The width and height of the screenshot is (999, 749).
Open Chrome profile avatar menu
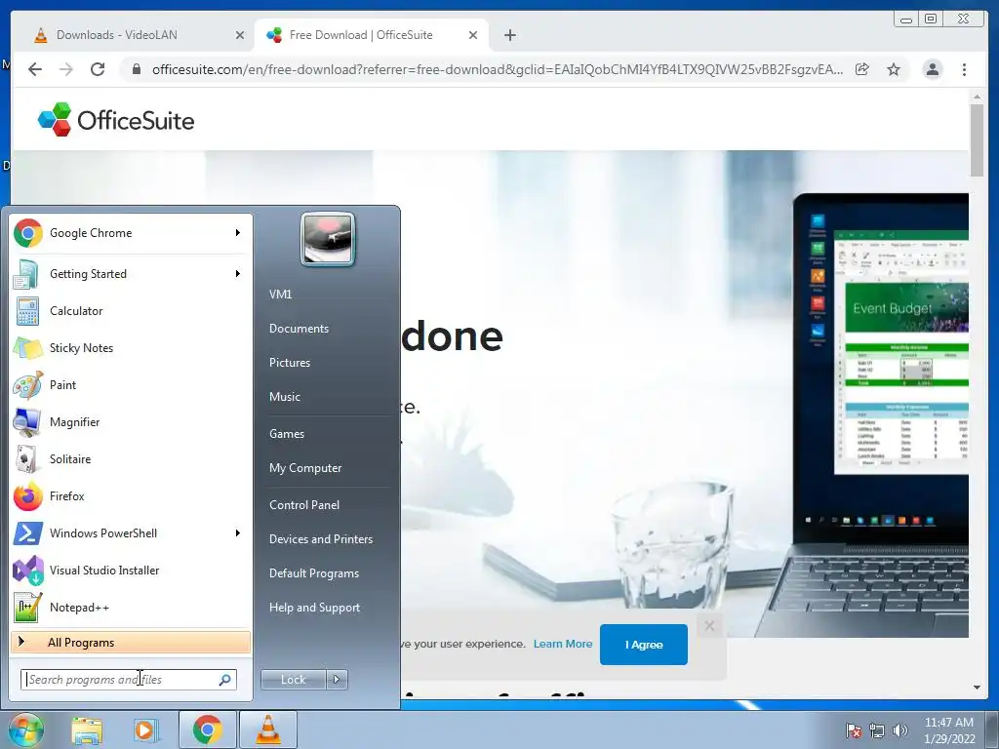(x=932, y=69)
